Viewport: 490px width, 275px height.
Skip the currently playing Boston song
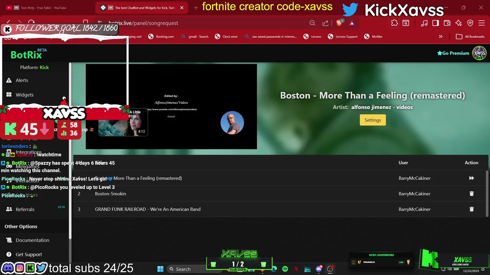pyautogui.click(x=471, y=178)
